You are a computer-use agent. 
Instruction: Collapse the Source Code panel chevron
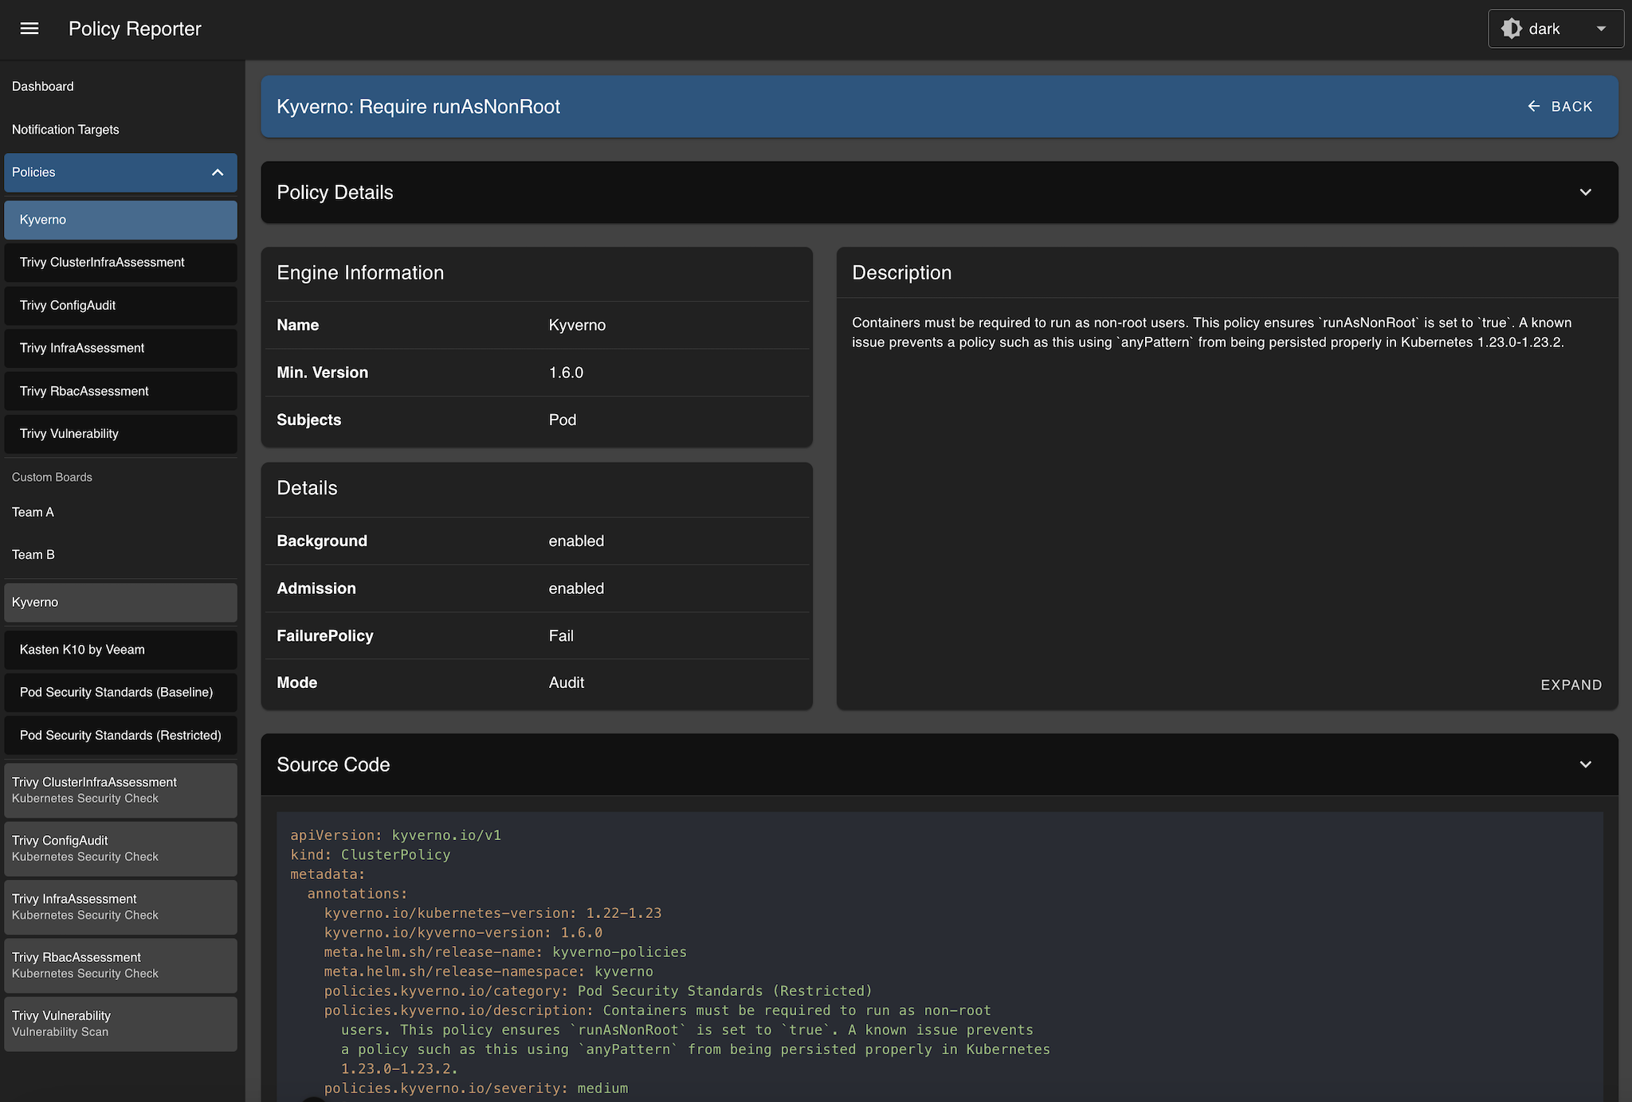(1585, 764)
